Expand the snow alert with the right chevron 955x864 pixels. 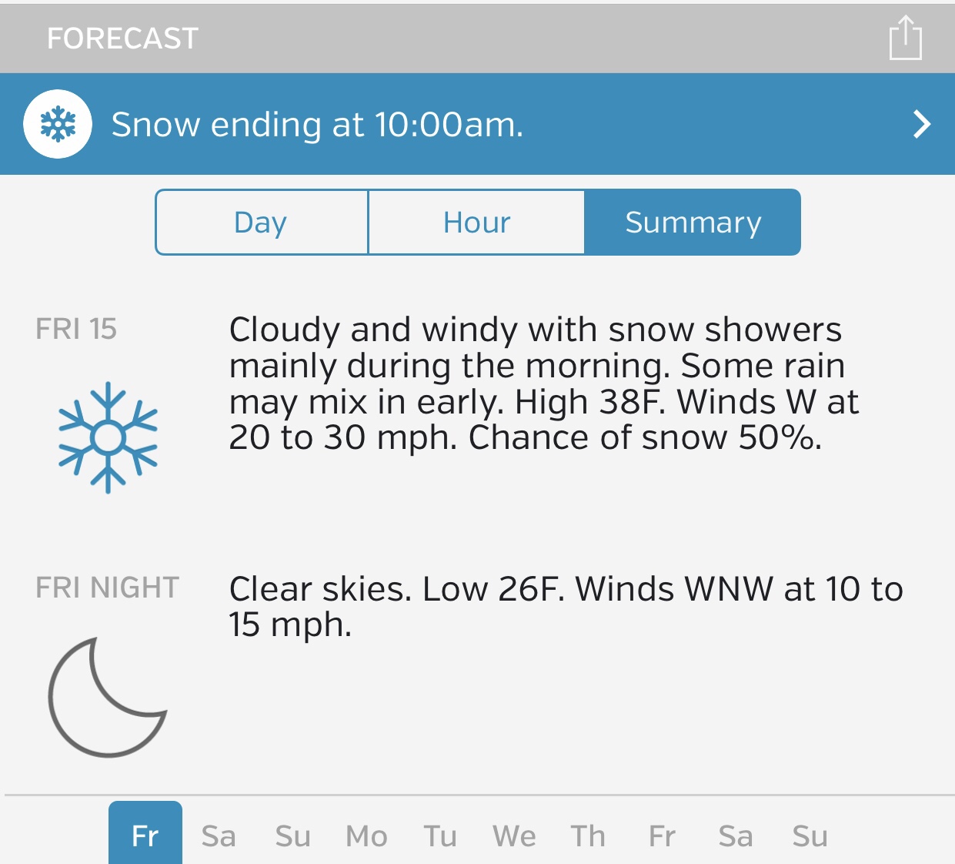[921, 124]
